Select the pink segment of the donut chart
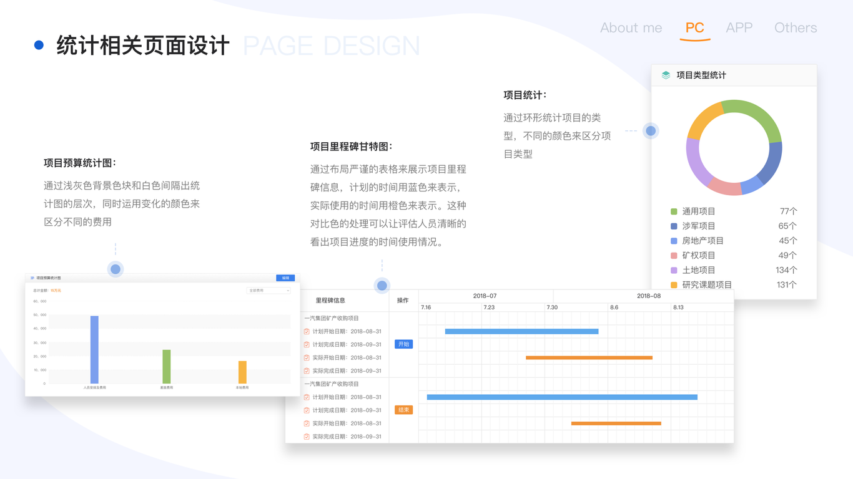 [726, 186]
